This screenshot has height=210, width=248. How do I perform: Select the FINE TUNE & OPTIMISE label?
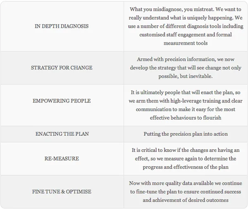click(62, 192)
